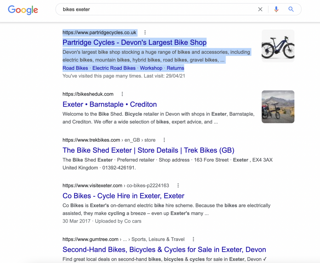Open three-dot menu beside visitexeter.com result
This screenshot has height=263, width=320.
[178, 185]
